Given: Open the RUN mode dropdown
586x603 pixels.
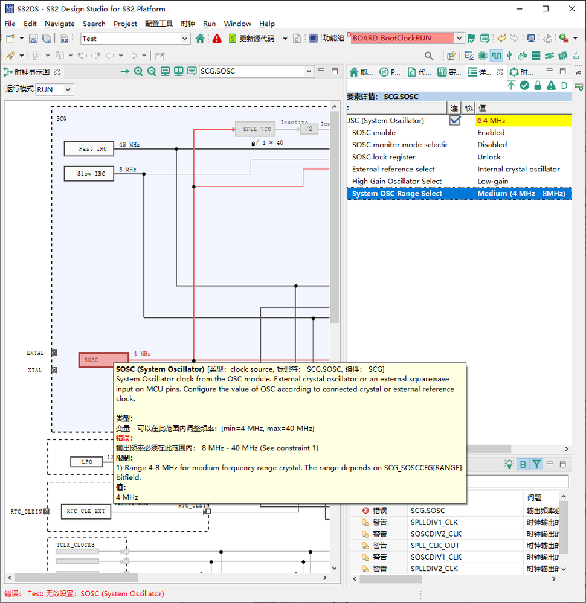Looking at the screenshot, I should point(68,89).
